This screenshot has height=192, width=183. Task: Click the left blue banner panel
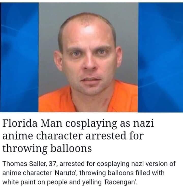click(x=19, y=57)
